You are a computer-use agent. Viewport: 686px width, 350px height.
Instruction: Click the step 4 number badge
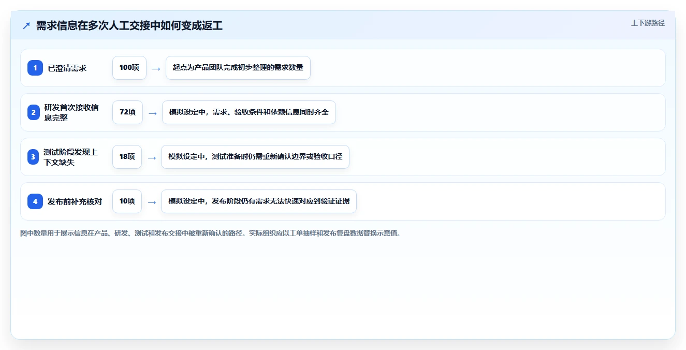[x=35, y=201]
